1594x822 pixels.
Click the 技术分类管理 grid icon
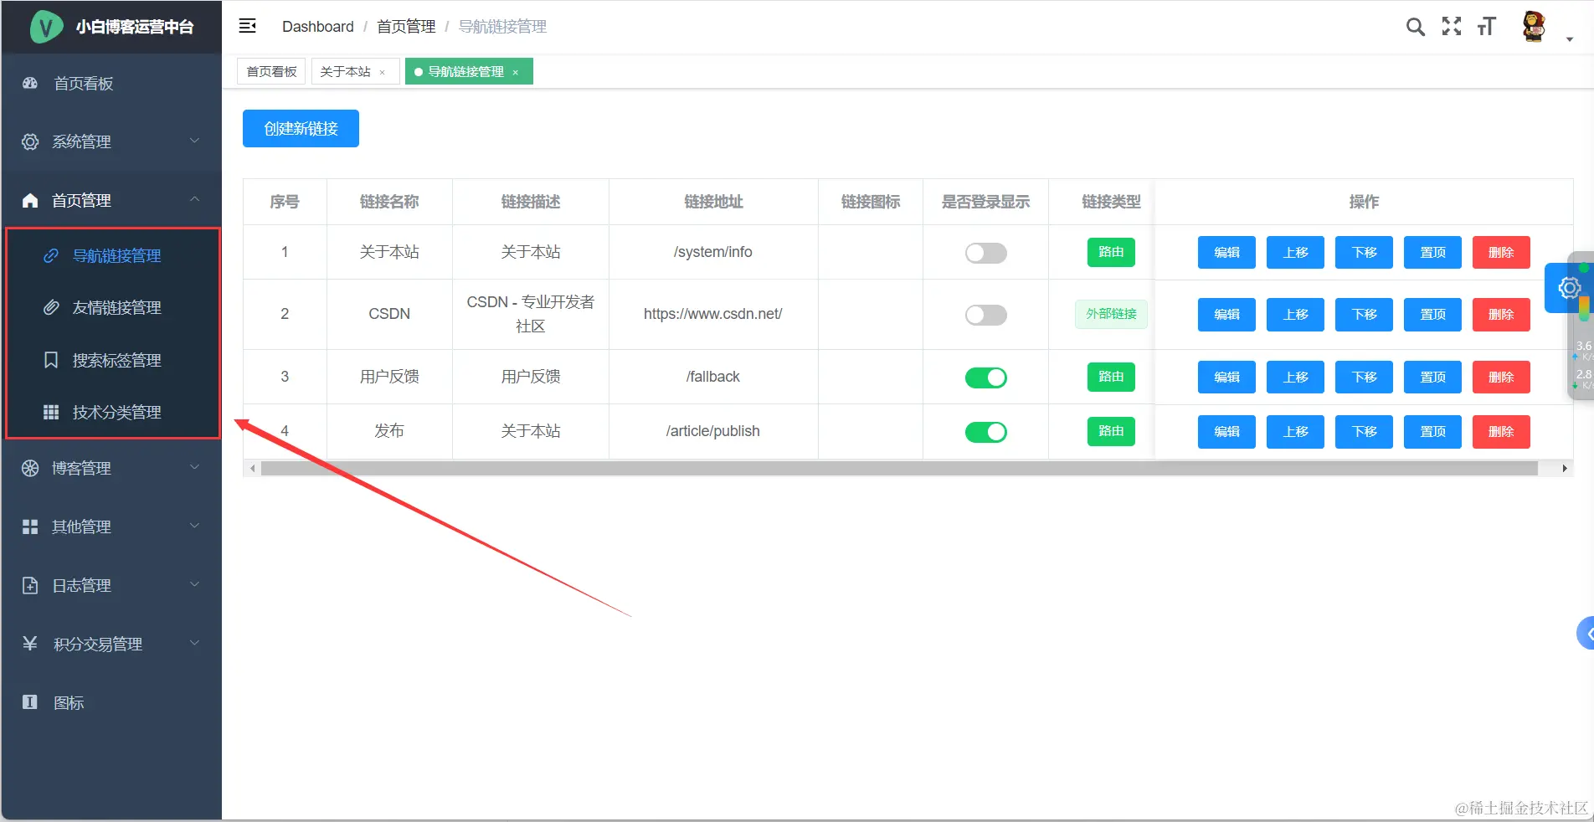pyautogui.click(x=51, y=412)
